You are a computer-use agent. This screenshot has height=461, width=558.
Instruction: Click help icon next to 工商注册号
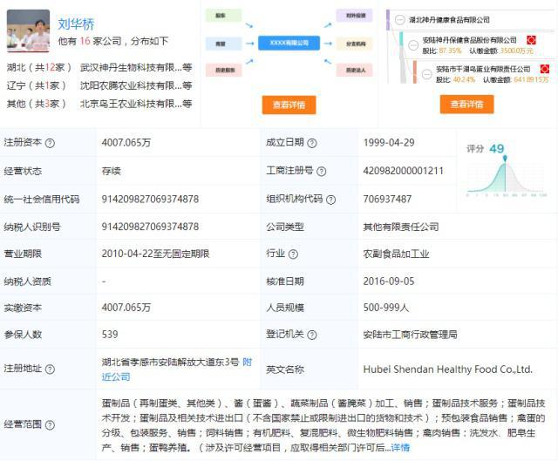[322, 172]
